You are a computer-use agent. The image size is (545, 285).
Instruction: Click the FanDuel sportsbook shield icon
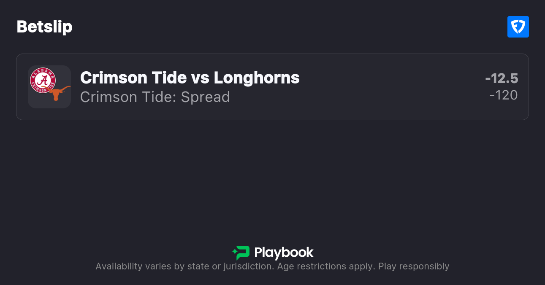(x=518, y=27)
